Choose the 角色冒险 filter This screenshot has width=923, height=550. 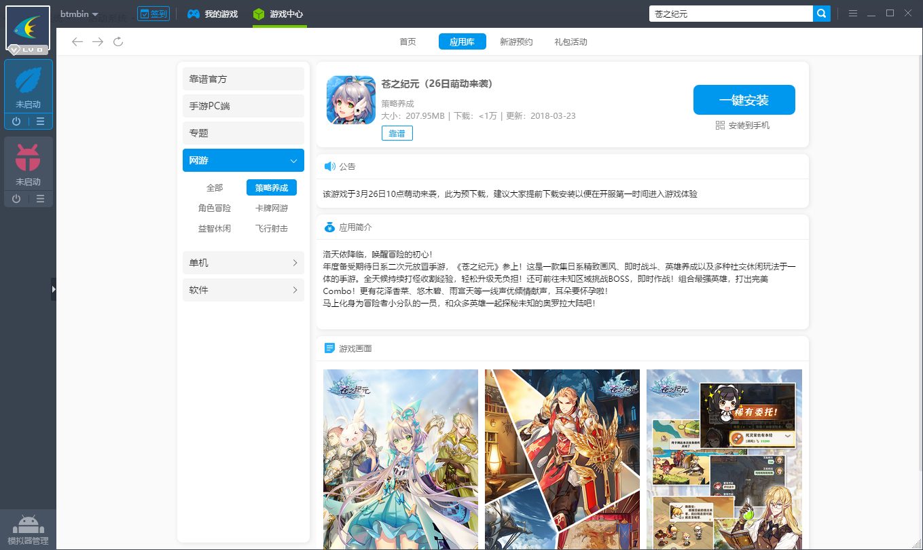215,208
